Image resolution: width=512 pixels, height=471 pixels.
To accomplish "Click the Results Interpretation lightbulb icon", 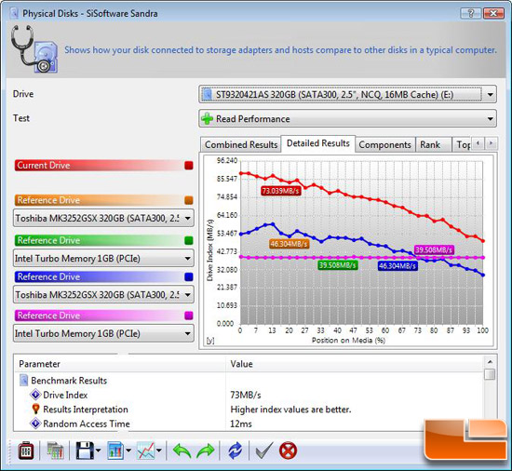I will (35, 409).
